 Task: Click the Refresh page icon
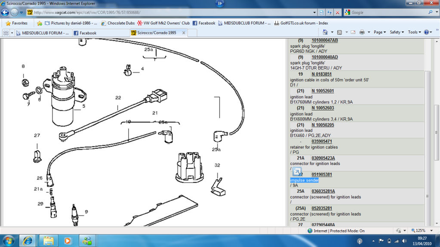(329, 12)
